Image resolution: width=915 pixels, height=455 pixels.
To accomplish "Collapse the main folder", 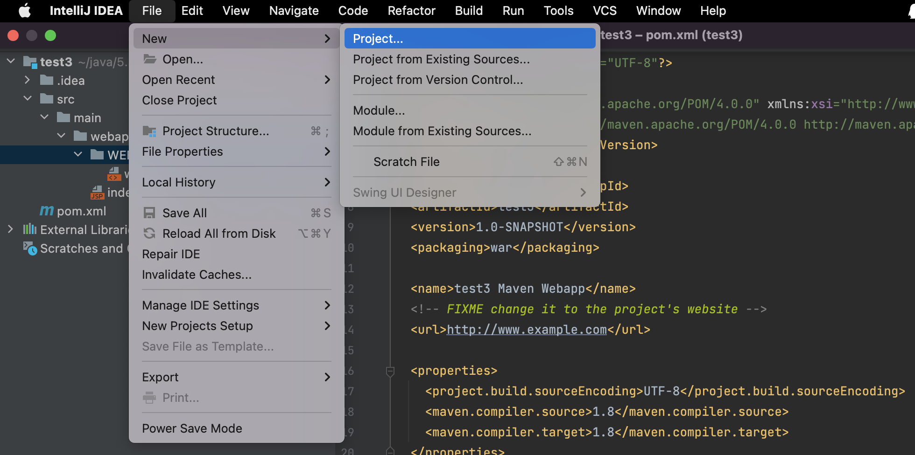I will pyautogui.click(x=44, y=117).
